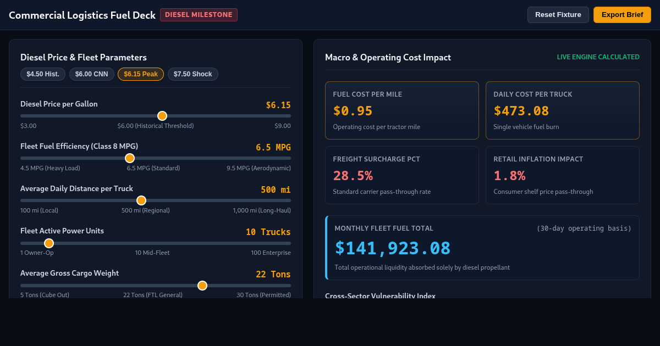Screen dimensions: 660x346
Task: Click LIVE ENGINE CALCULATED status text
Action: (598, 57)
